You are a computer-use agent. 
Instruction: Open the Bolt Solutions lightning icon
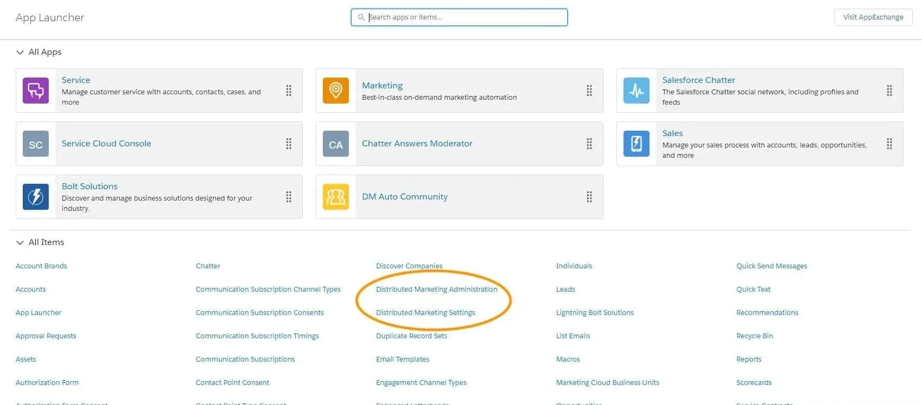[x=36, y=197]
